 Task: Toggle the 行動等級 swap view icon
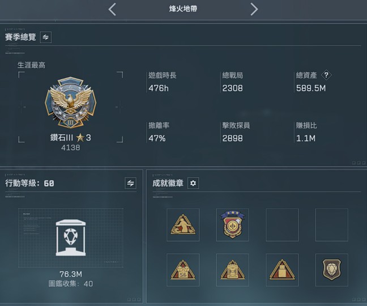131,183
